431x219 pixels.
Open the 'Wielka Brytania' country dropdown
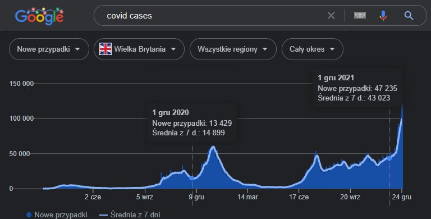point(139,49)
